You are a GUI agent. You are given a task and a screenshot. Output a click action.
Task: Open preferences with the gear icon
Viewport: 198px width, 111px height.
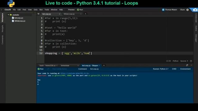[x=187, y=10]
